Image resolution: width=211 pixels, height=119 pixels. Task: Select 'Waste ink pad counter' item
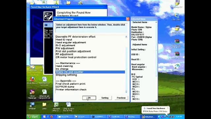90,72
